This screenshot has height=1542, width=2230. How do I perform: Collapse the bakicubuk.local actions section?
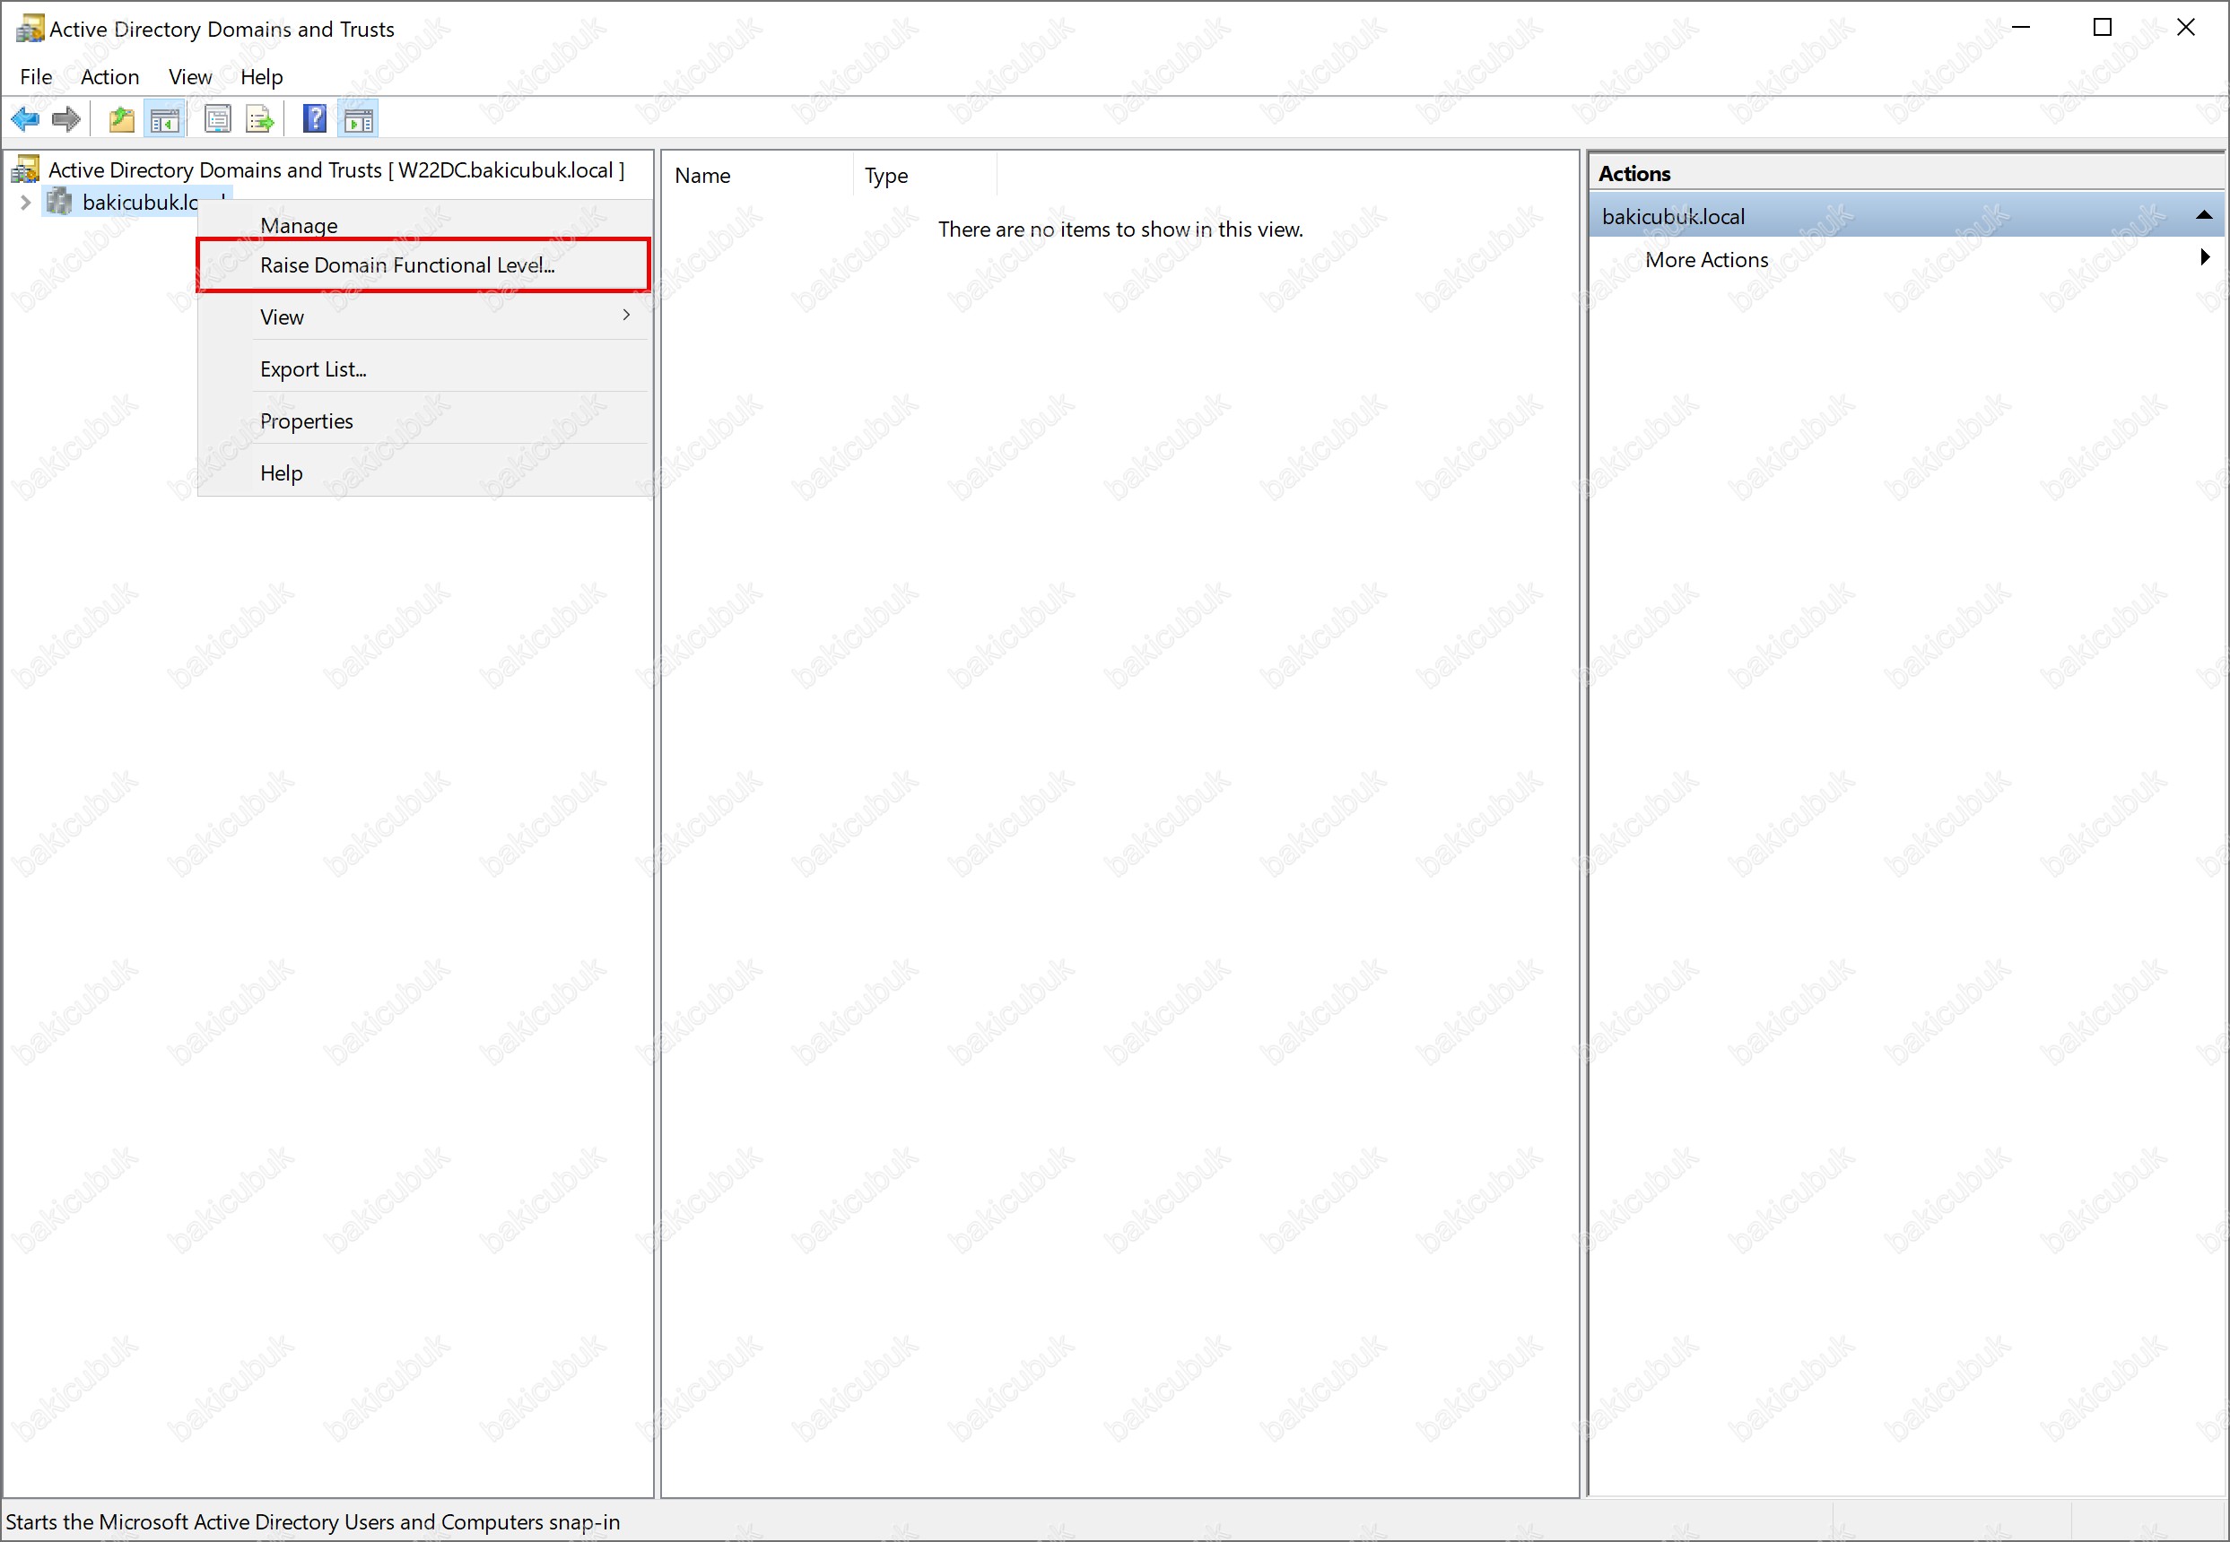[x=2204, y=215]
